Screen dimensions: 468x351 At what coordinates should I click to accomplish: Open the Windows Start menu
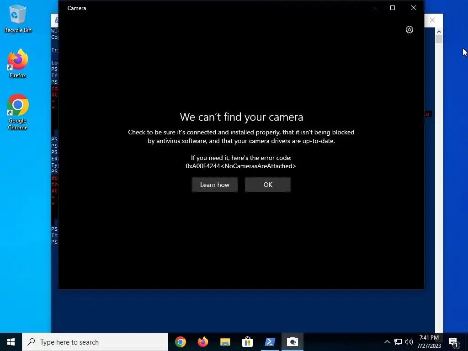(11, 342)
